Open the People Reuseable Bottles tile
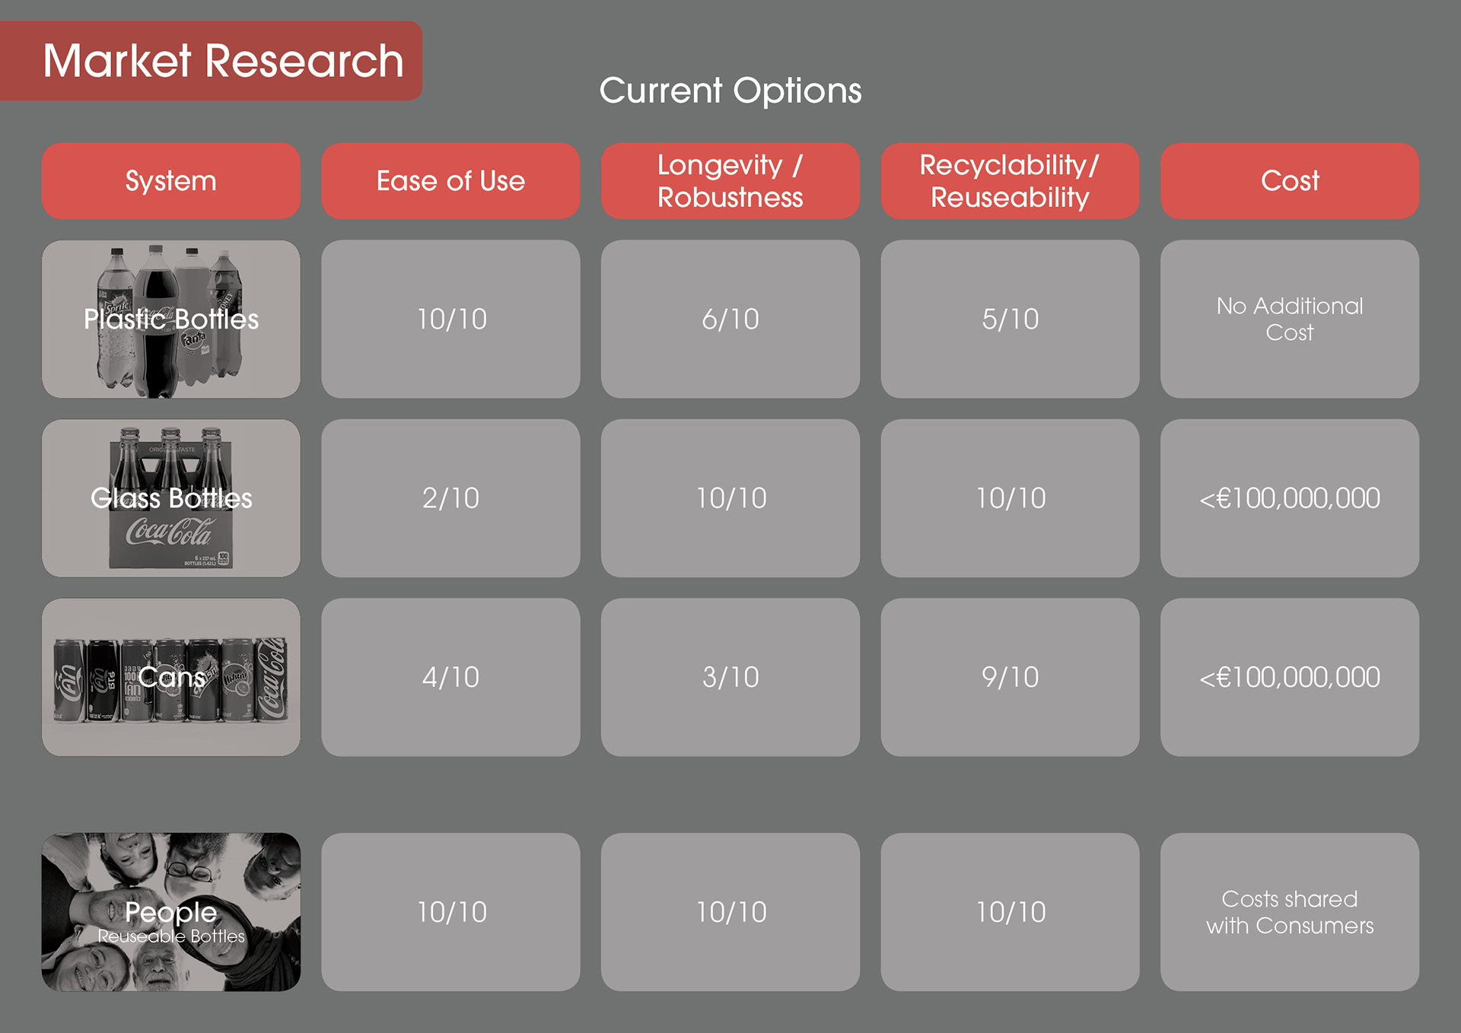 coord(171,911)
